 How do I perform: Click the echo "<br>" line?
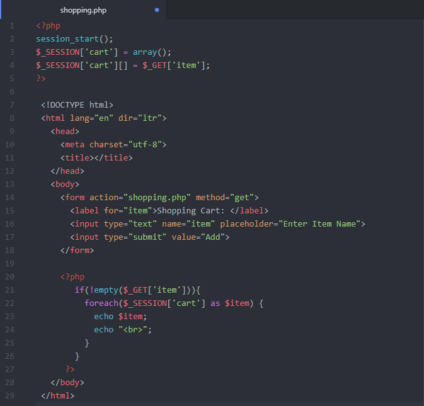point(123,330)
